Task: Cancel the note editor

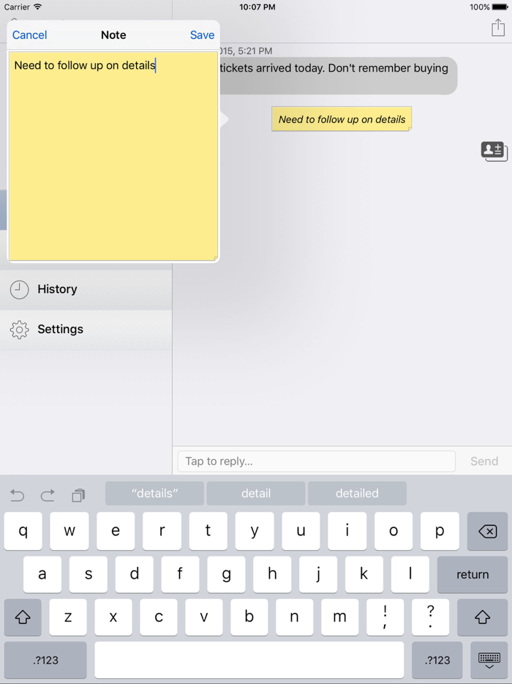Action: [x=30, y=35]
